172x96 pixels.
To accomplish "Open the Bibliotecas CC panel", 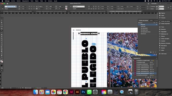I will tap(164, 34).
